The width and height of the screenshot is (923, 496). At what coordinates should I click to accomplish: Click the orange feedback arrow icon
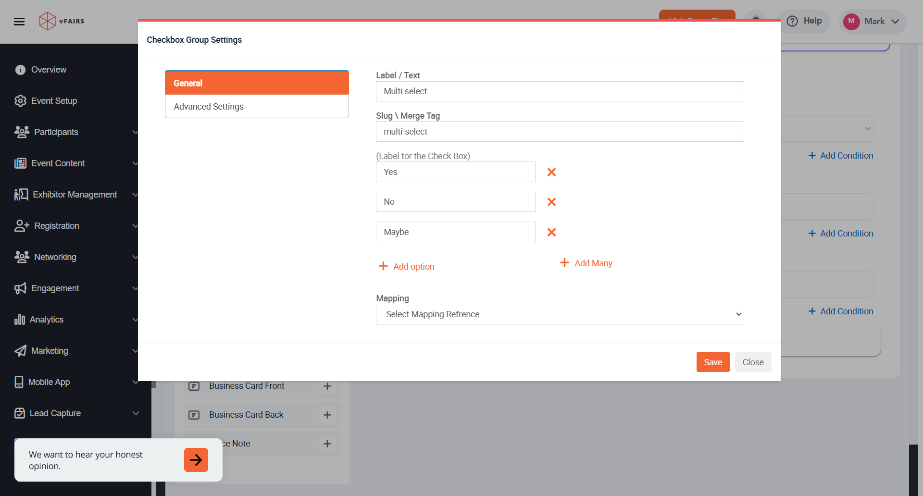pyautogui.click(x=196, y=460)
